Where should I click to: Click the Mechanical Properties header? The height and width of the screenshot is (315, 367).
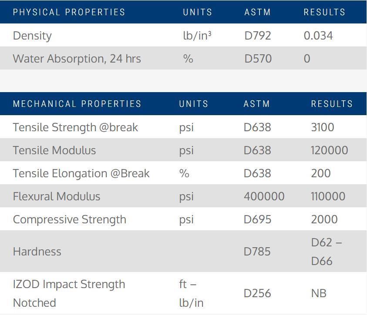point(77,104)
